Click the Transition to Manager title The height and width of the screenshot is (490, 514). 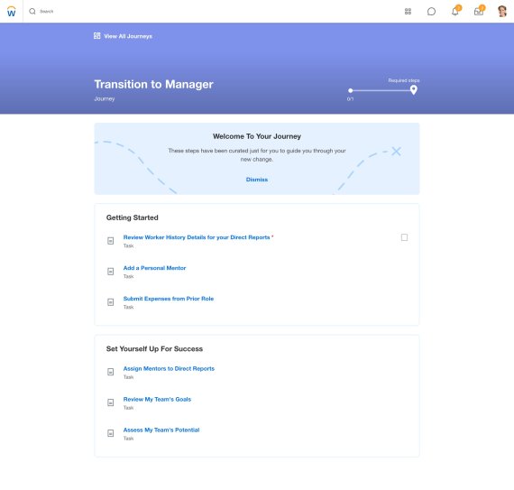[x=153, y=84]
